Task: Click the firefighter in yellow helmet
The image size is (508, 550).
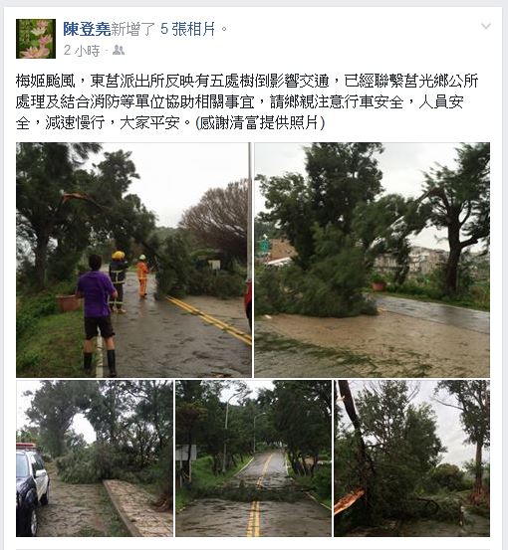Action: pyautogui.click(x=118, y=281)
